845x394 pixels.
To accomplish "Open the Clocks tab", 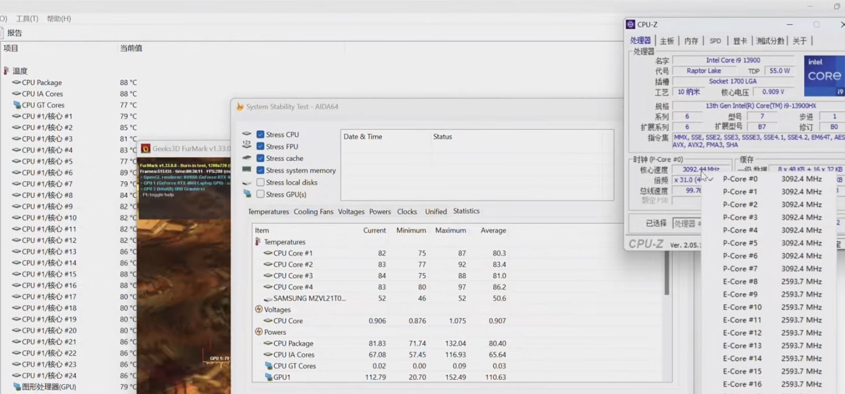I will pos(407,212).
